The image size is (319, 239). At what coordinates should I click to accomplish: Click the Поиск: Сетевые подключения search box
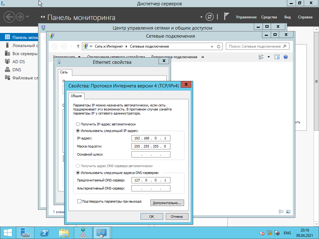257,46
